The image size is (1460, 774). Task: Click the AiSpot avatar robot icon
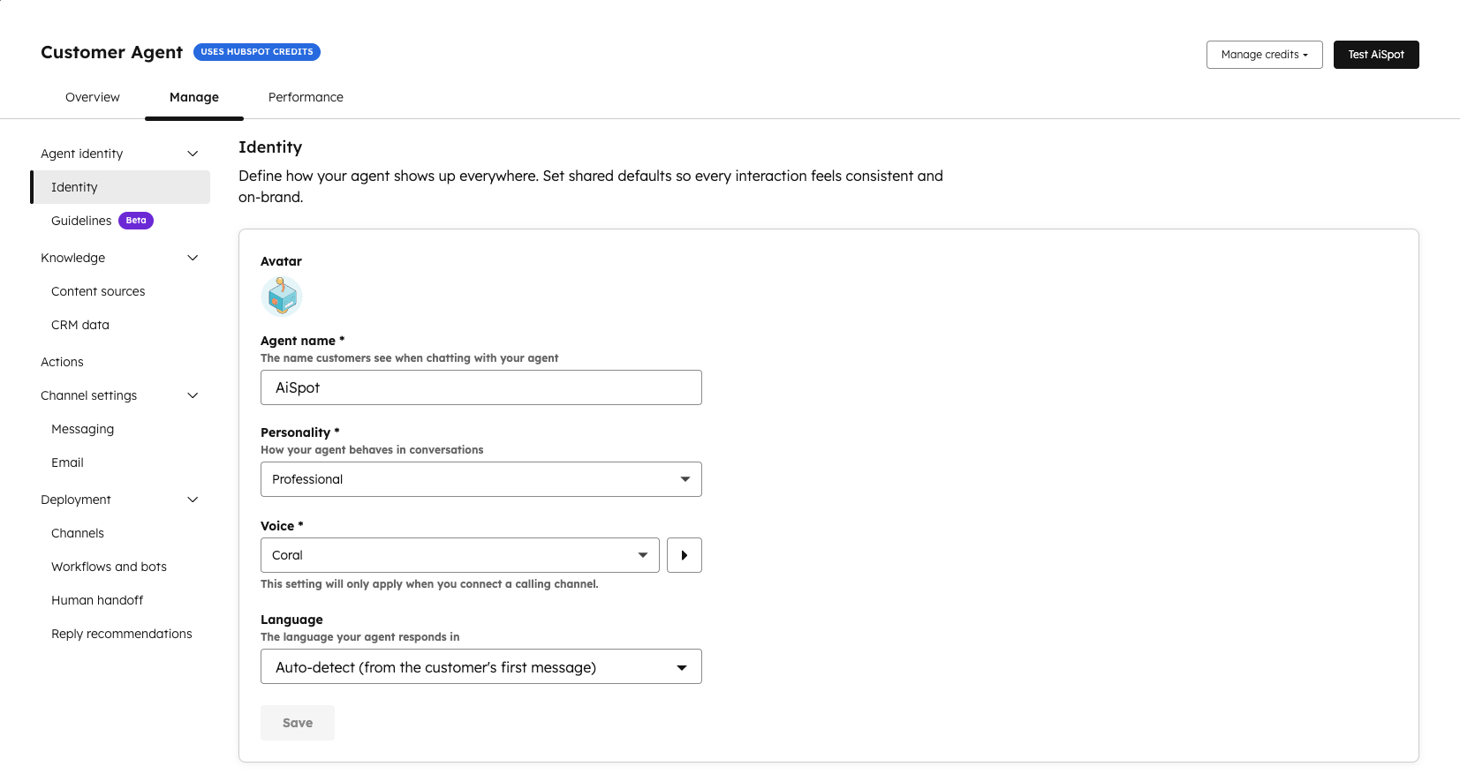(x=282, y=297)
